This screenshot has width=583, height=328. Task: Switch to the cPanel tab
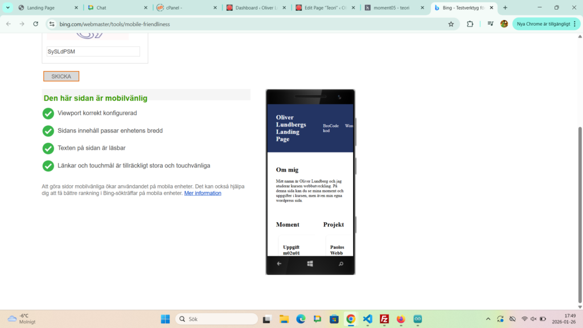pyautogui.click(x=186, y=8)
